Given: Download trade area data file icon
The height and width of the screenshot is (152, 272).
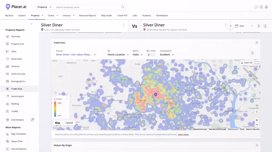Looking at the screenshot, I should tap(252, 53).
